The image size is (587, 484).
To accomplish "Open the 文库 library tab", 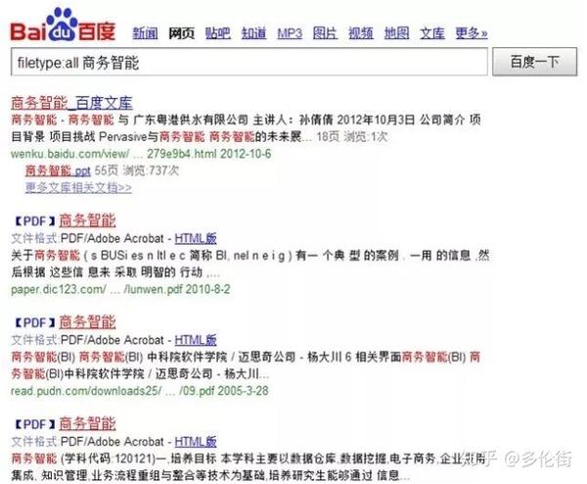I will (432, 33).
